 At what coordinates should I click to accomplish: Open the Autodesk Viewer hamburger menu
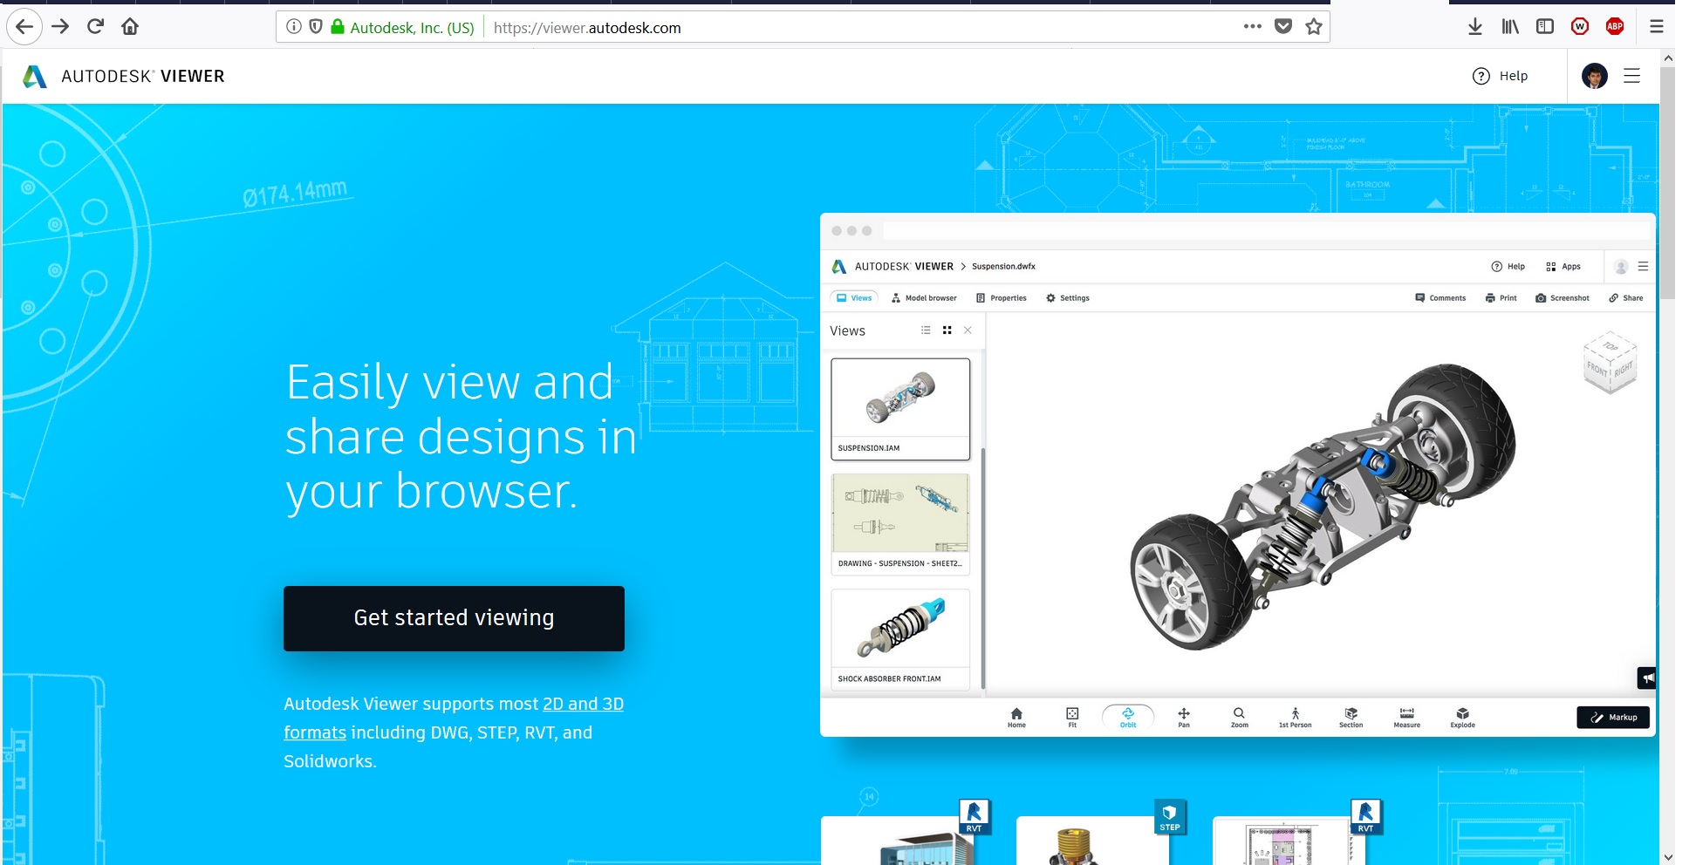(1632, 76)
